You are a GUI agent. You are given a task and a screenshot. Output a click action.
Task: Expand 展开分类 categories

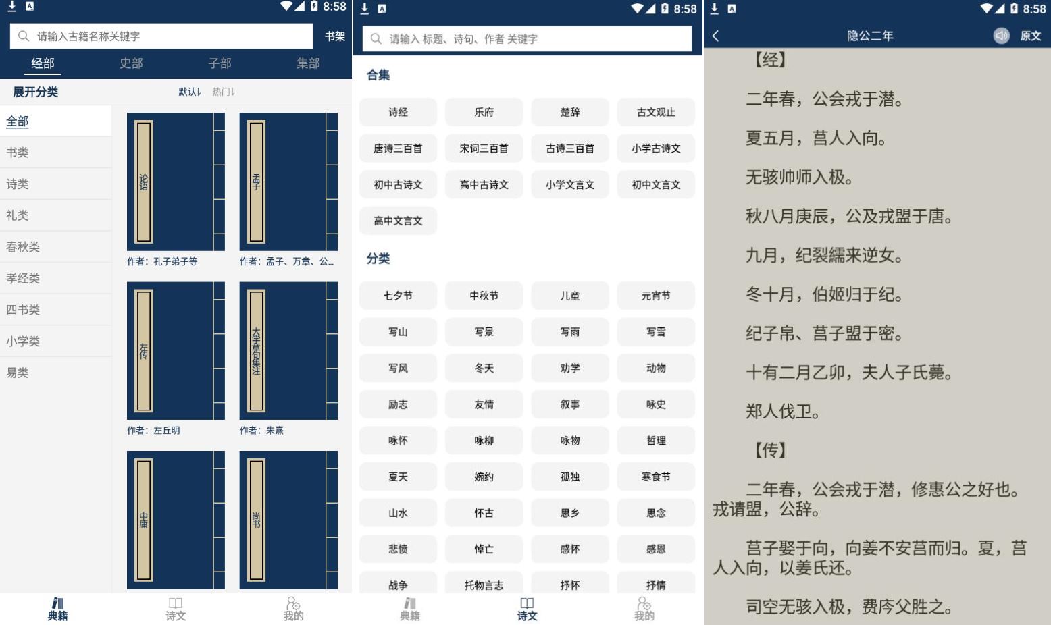point(36,92)
